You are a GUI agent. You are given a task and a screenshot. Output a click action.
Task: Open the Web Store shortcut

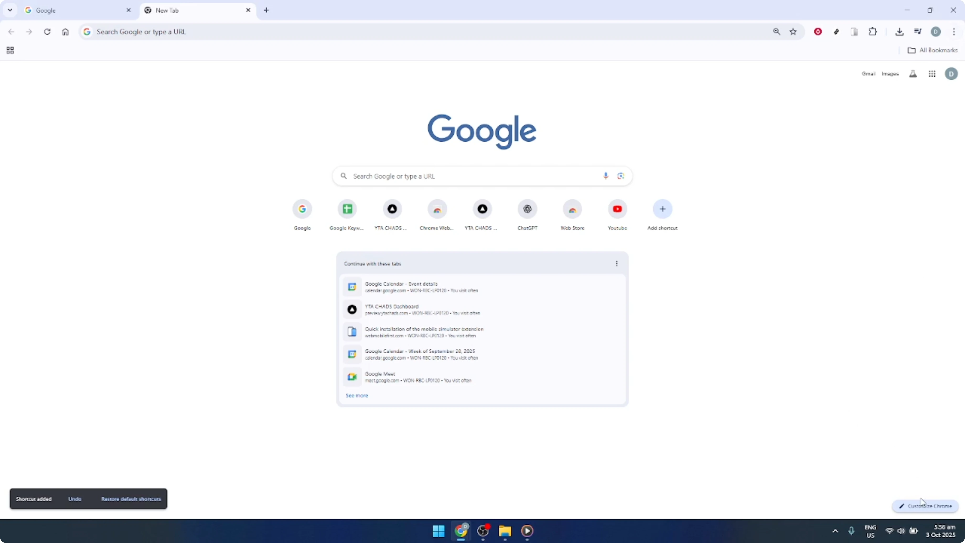(x=572, y=209)
